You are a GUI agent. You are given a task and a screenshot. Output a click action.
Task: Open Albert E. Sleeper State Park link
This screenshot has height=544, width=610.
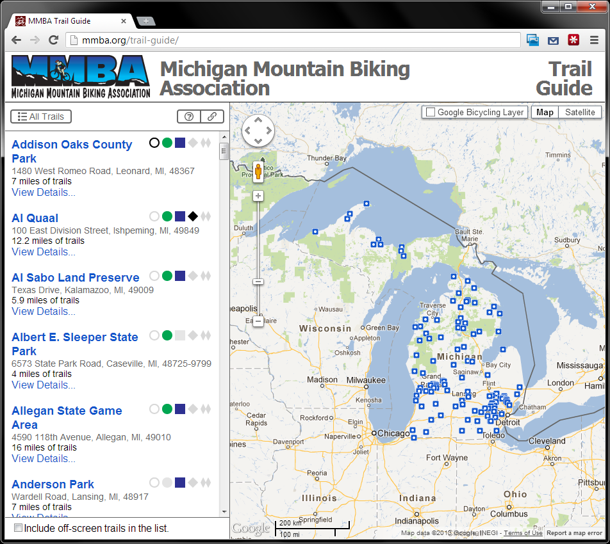[75, 344]
